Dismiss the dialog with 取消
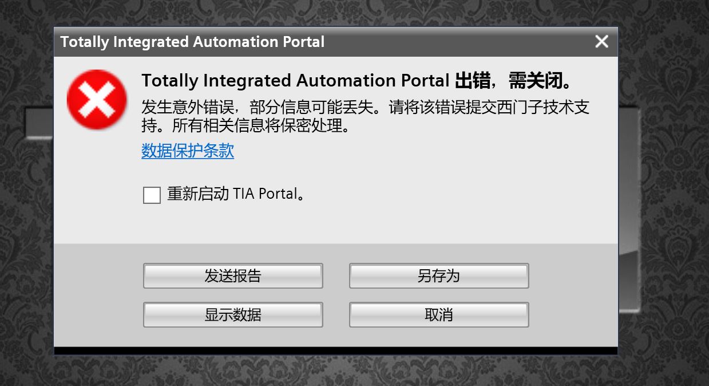The height and width of the screenshot is (386, 709). 439,315
